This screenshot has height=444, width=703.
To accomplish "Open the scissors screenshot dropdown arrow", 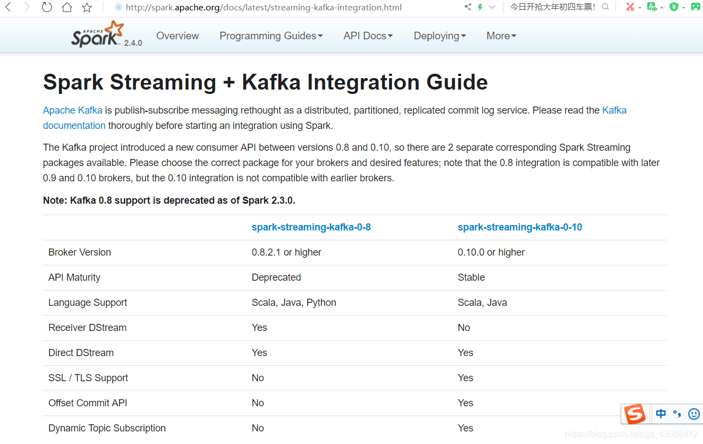I will [x=640, y=8].
